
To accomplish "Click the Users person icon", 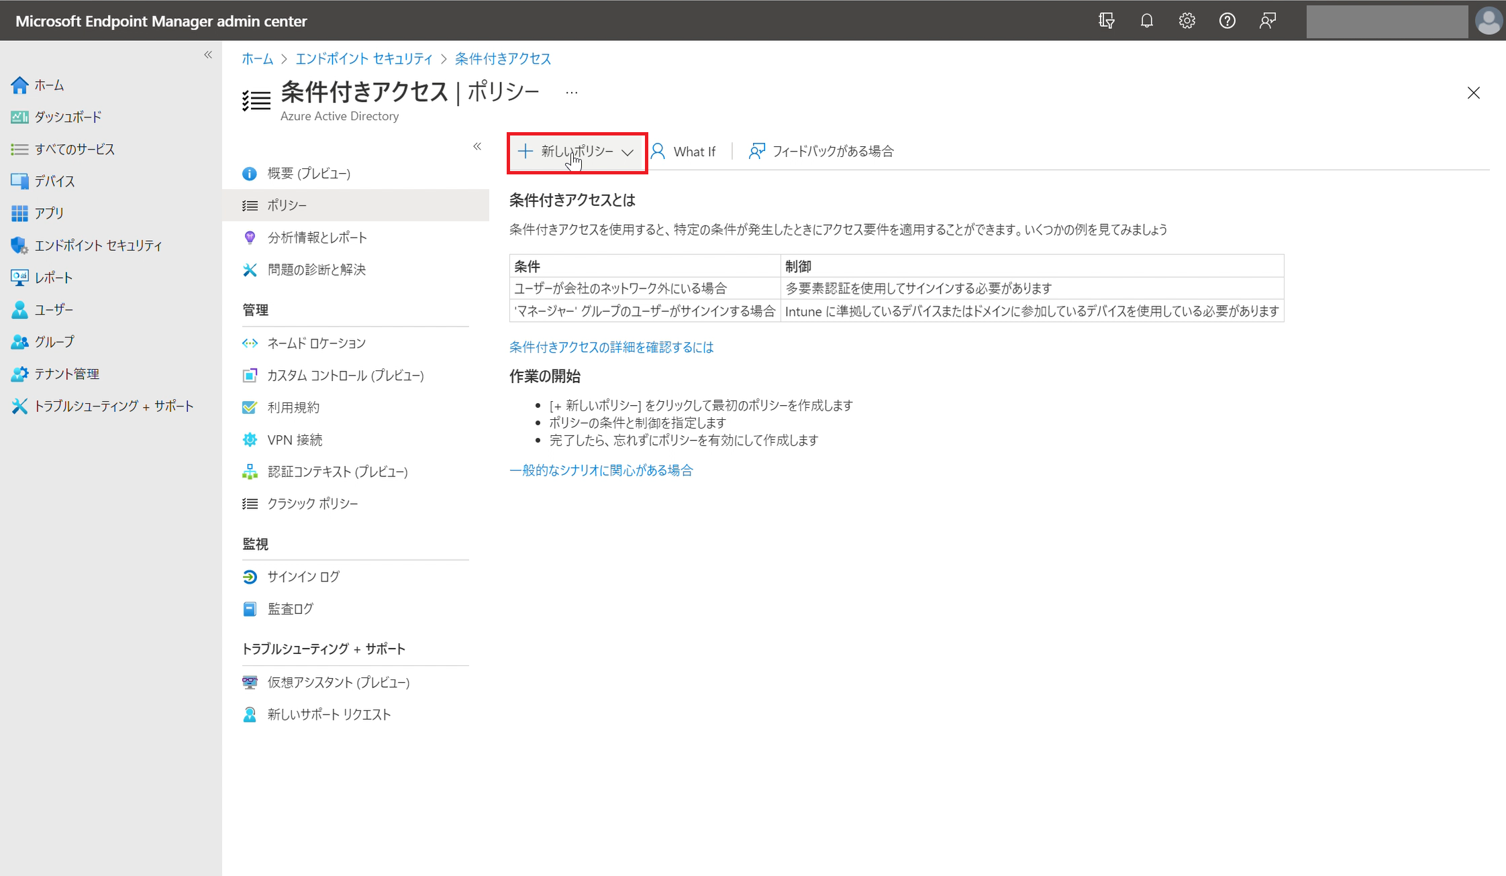I will [x=19, y=310].
